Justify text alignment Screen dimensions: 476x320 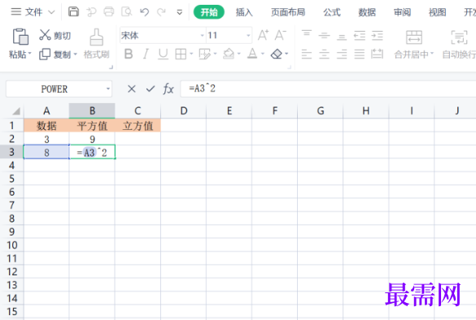pos(360,54)
